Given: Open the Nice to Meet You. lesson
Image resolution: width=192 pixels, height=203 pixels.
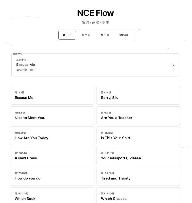Looking at the screenshot, I should tap(52, 115).
